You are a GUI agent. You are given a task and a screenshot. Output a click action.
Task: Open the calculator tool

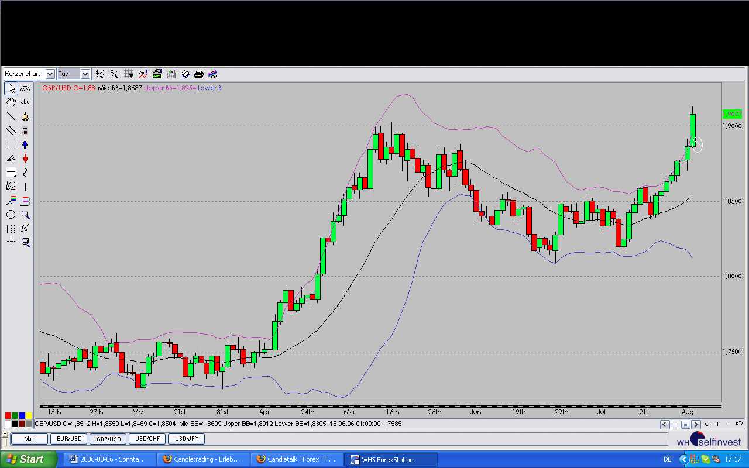click(25, 130)
